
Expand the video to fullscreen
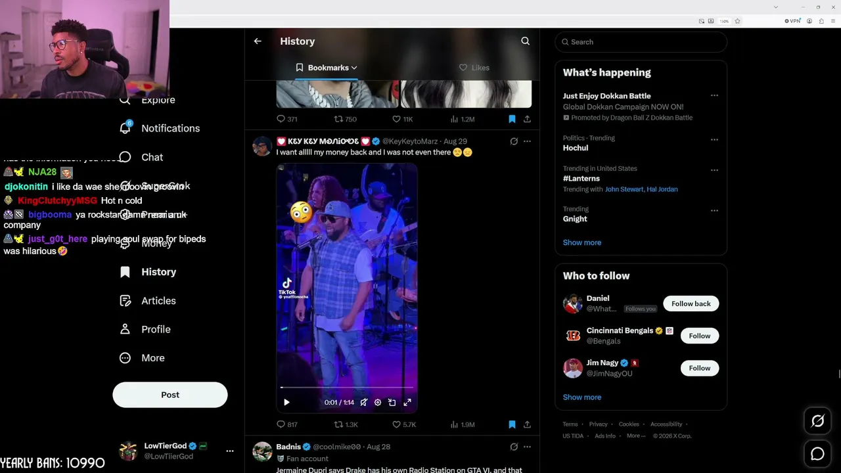[x=407, y=402]
